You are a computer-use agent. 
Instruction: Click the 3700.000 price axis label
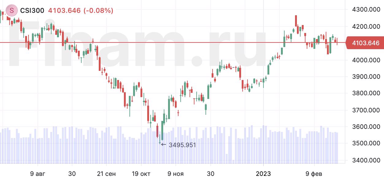366,110
